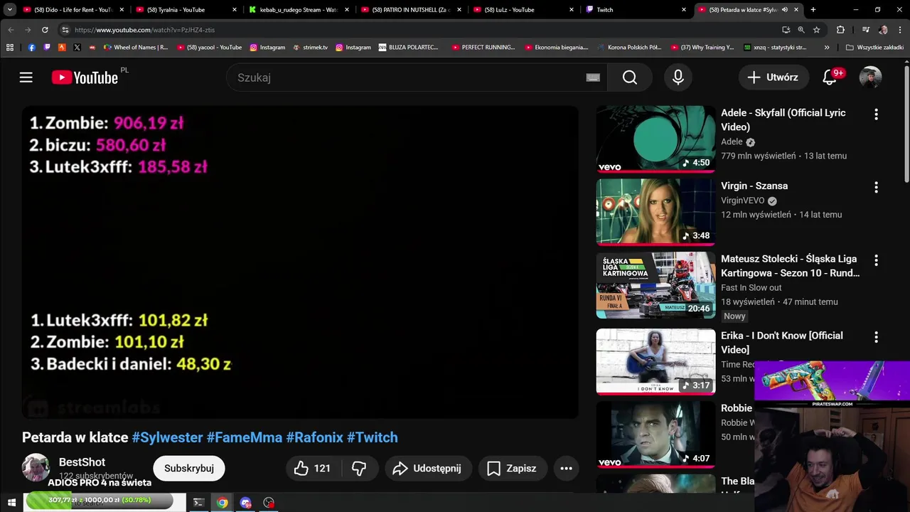Open Erika I Don't Know thumbnail

coord(655,361)
